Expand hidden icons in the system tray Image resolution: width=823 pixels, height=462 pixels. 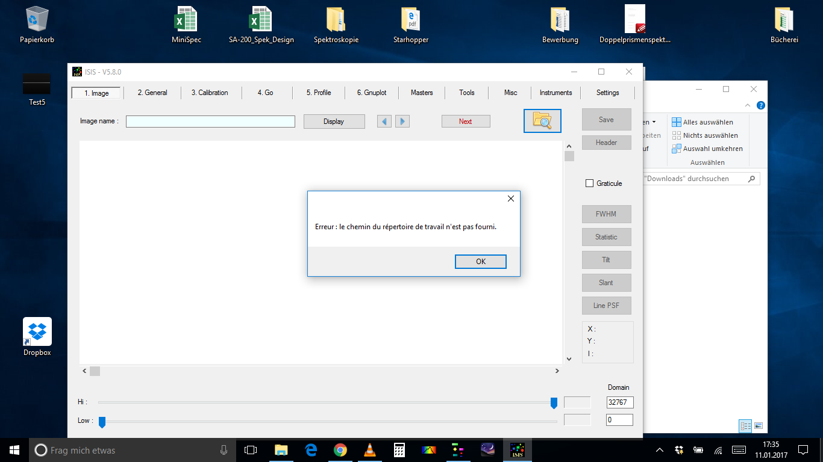click(x=660, y=449)
